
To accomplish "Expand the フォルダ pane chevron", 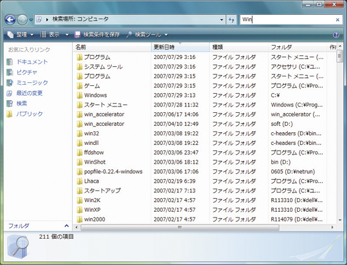I will click(66, 226).
